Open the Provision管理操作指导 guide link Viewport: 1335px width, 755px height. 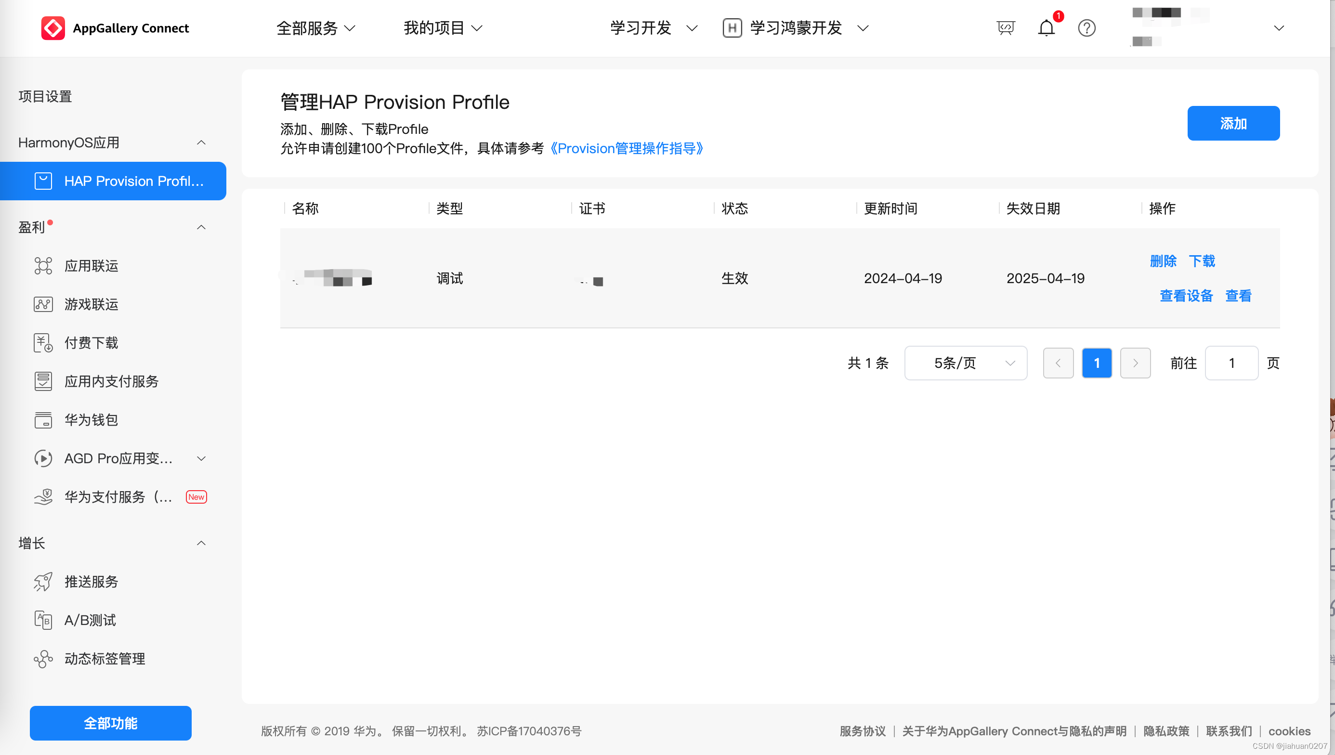click(x=627, y=148)
